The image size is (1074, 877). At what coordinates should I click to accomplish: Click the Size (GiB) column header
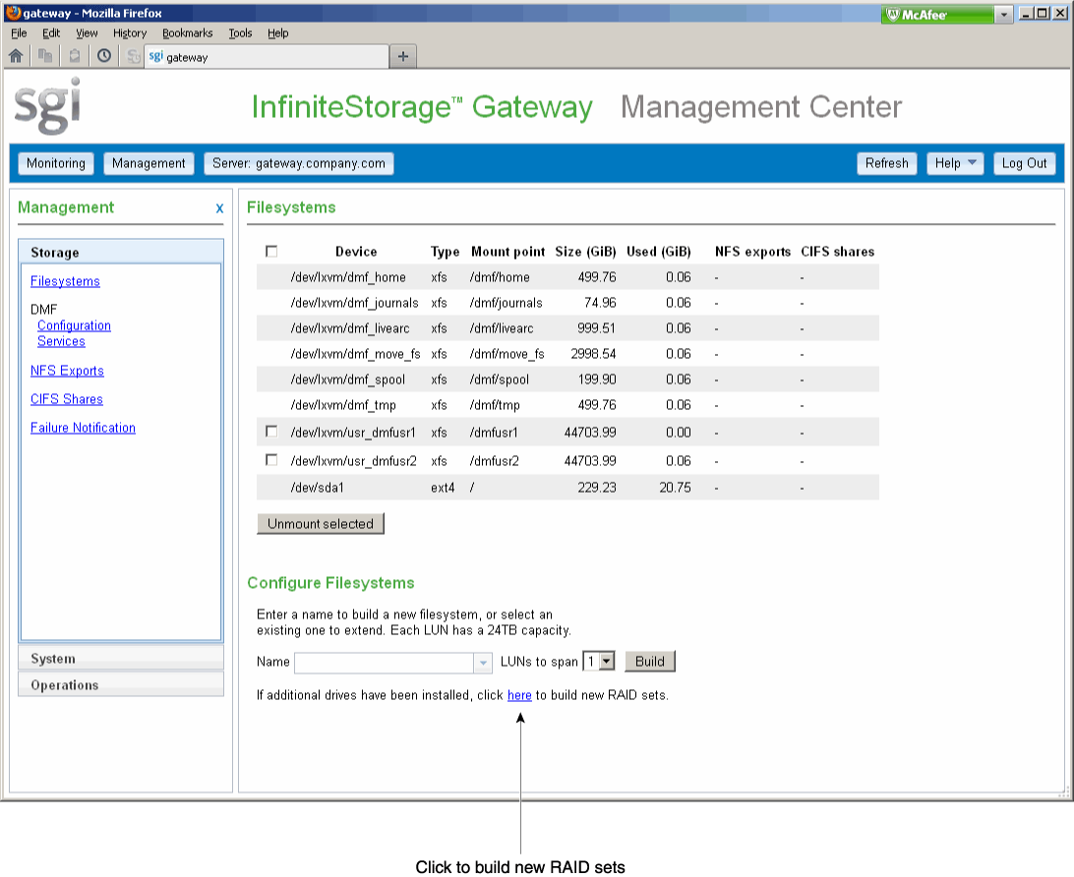tap(585, 252)
